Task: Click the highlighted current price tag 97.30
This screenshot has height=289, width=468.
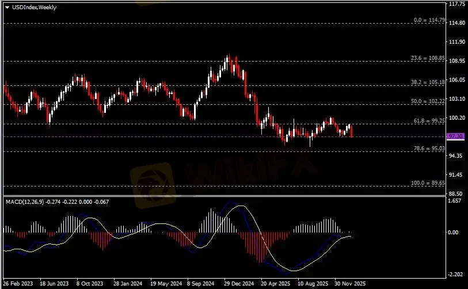Action: click(x=455, y=136)
